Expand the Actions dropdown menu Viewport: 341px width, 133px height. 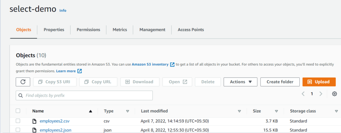(240, 82)
